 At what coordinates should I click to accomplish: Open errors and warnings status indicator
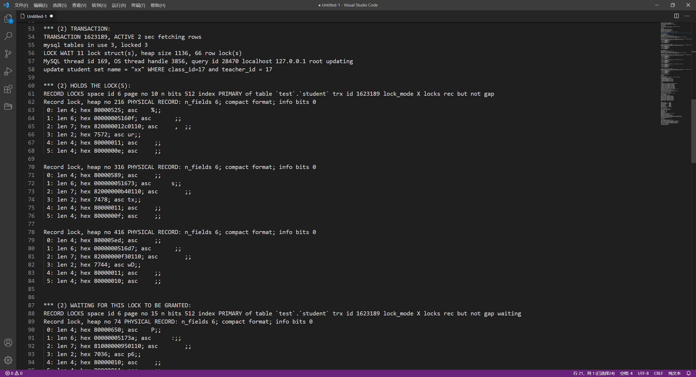[14, 373]
